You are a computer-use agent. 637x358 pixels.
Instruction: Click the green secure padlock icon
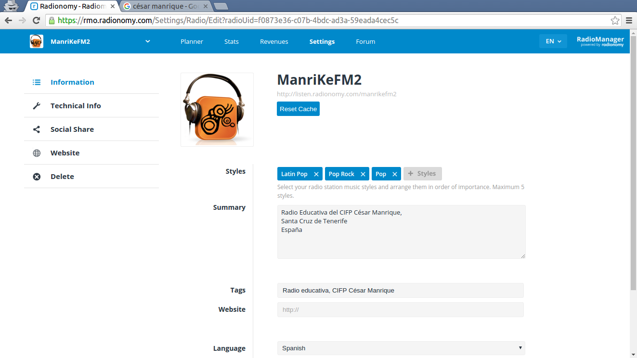[x=52, y=21]
